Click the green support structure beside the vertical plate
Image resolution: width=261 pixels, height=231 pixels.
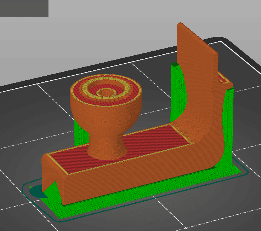pos(178,93)
